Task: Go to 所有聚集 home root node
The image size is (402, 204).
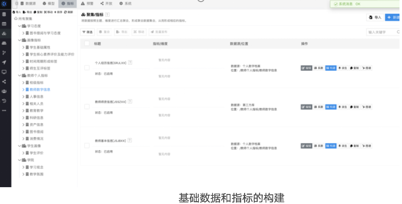Action: point(23,19)
